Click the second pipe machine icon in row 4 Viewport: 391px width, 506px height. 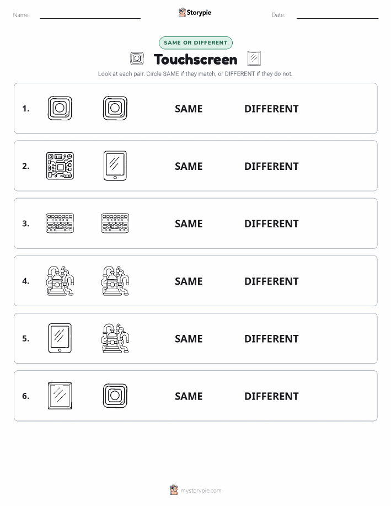115,281
